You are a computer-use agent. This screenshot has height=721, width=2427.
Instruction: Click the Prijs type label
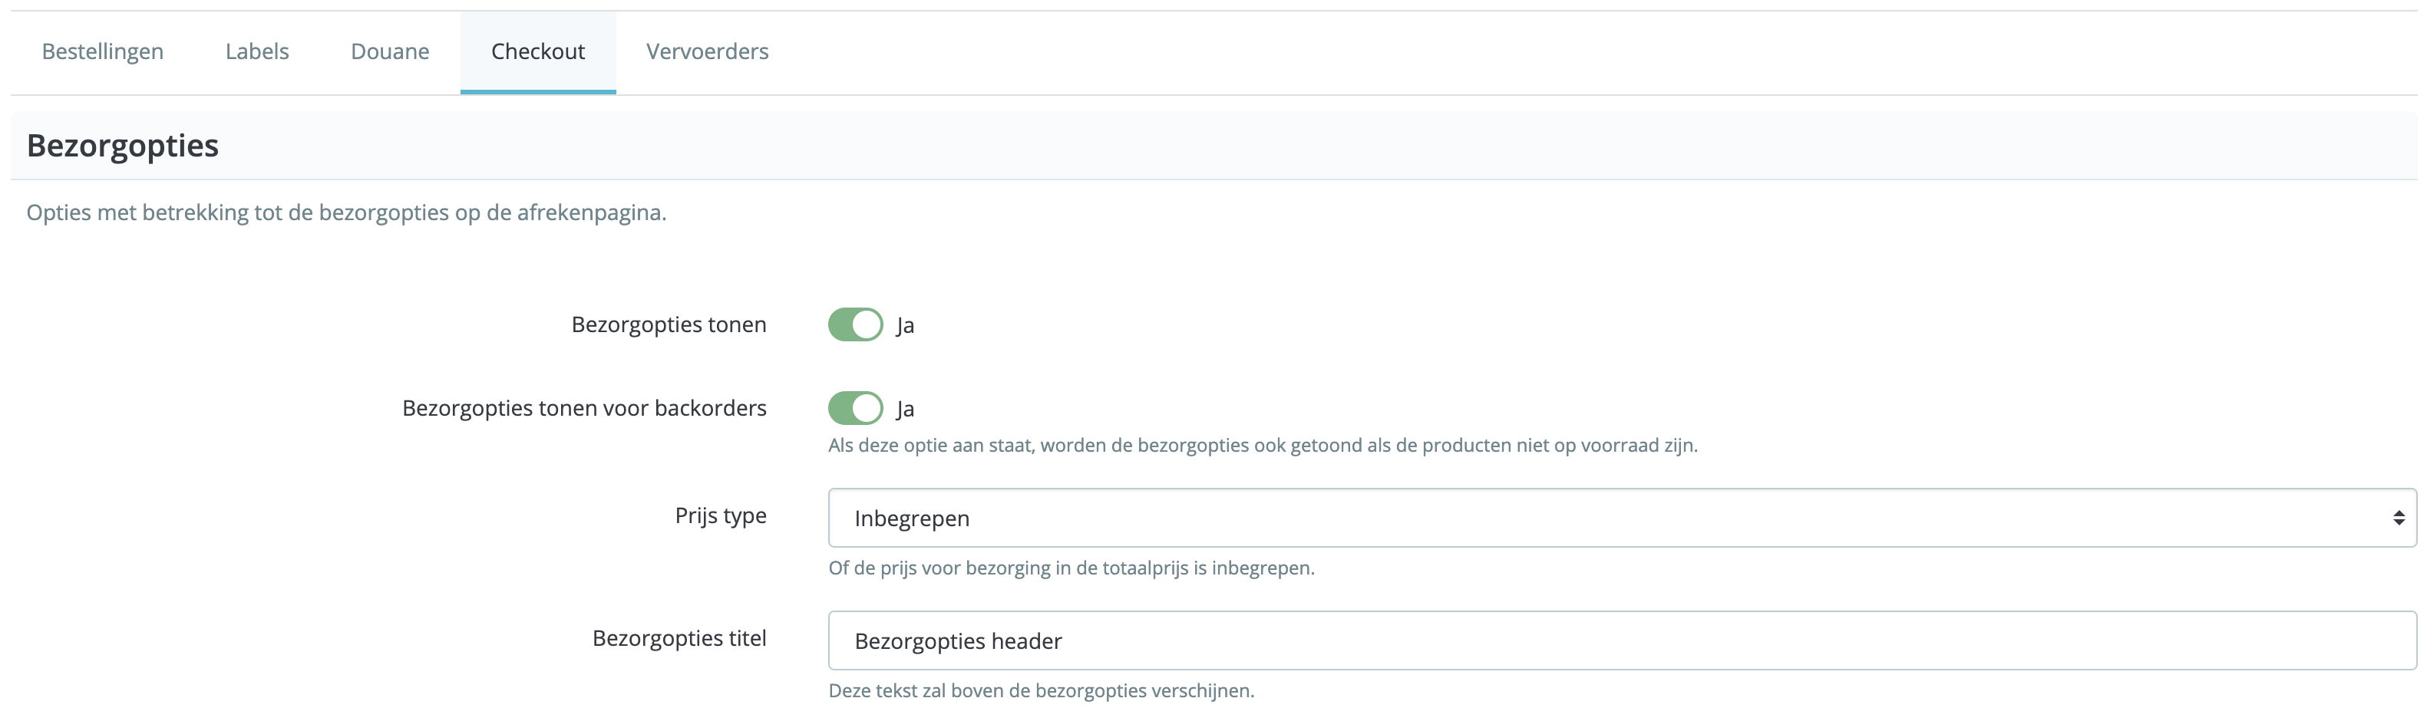pyautogui.click(x=720, y=515)
